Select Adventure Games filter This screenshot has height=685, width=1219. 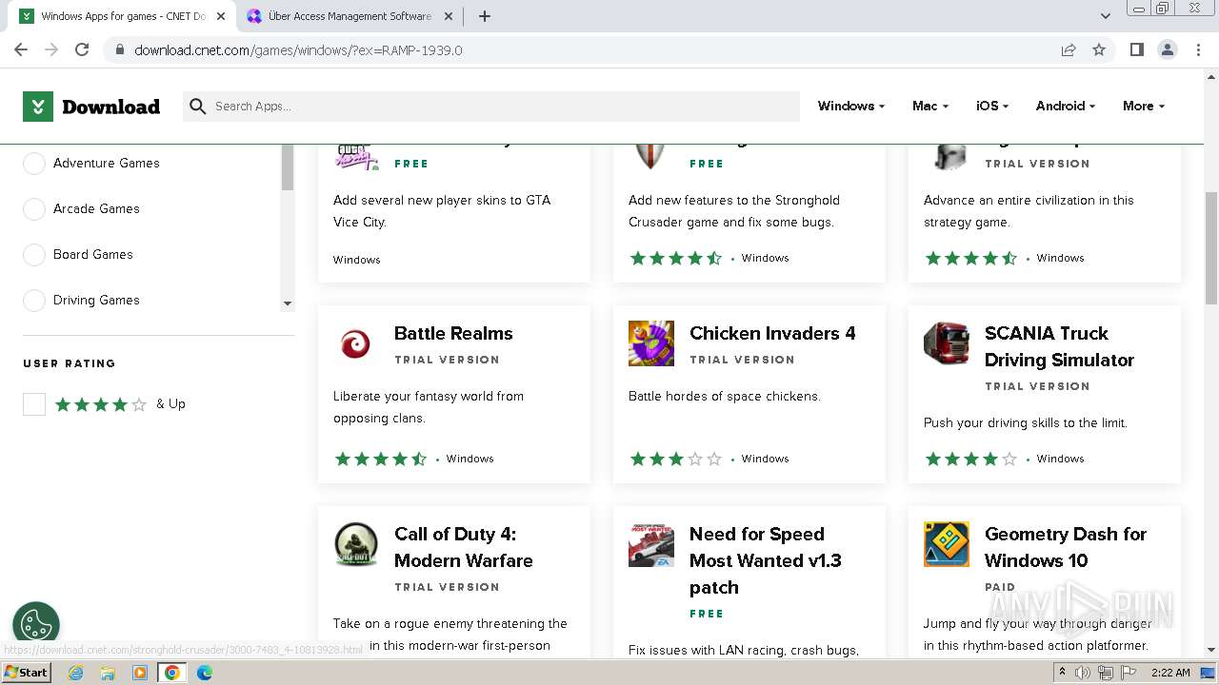tap(34, 164)
